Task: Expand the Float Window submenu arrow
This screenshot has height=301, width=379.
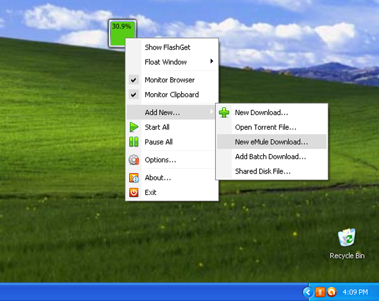Action: pos(212,61)
